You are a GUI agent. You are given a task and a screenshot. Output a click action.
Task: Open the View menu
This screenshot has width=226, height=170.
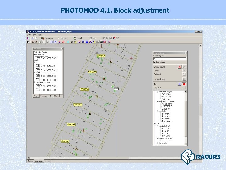[x=35, y=35]
